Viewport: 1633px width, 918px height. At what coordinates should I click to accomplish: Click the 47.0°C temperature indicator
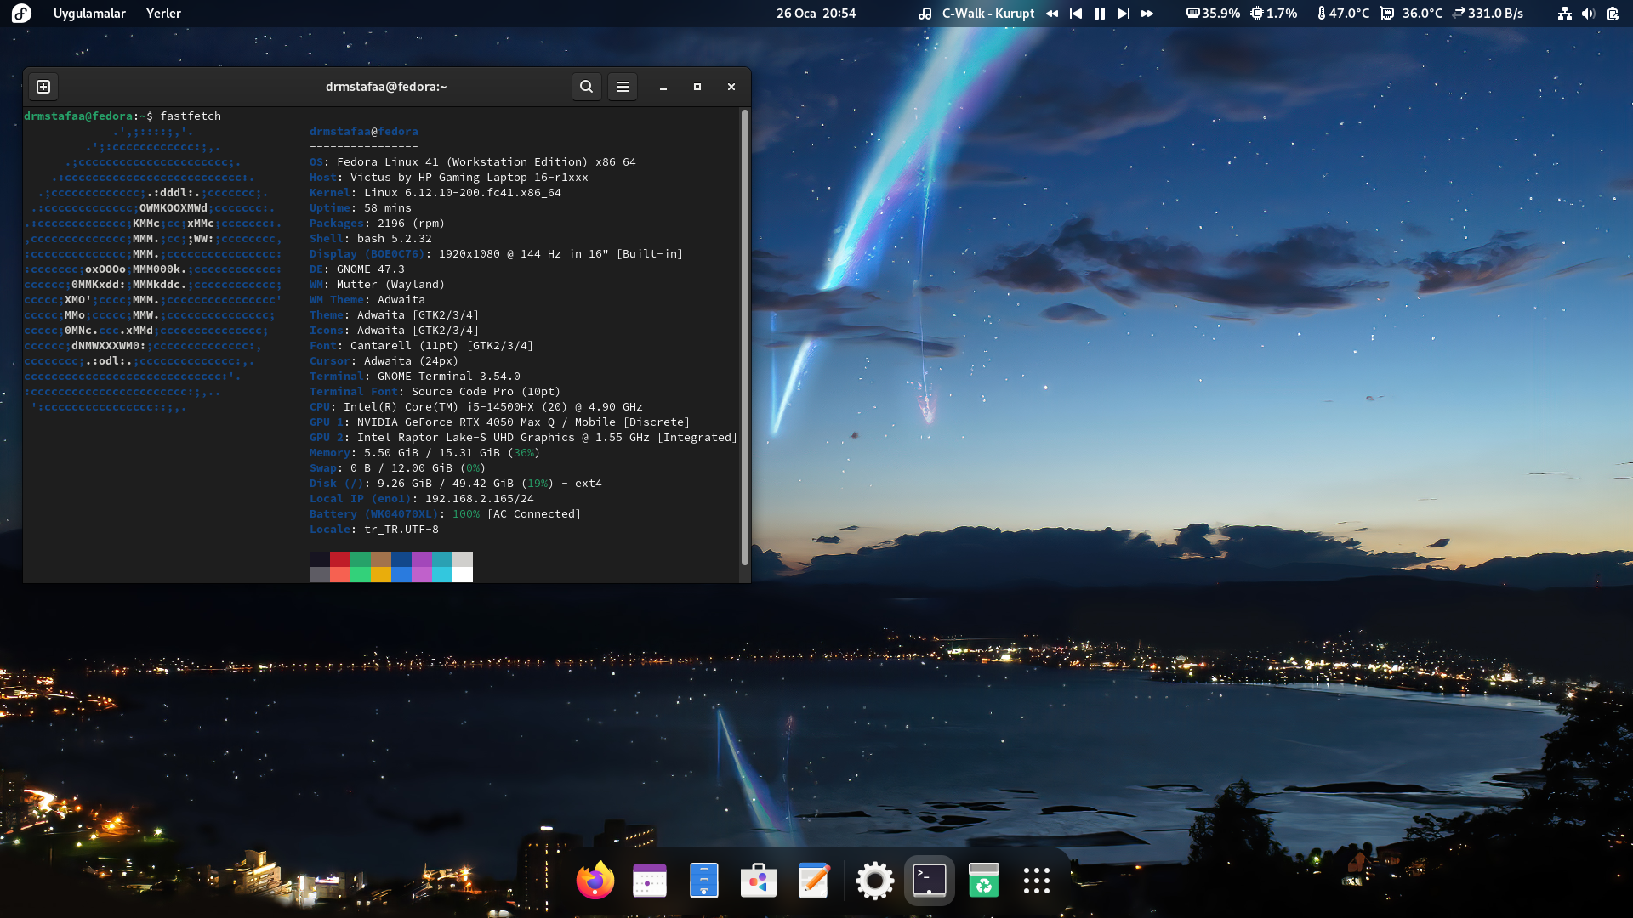point(1343,14)
